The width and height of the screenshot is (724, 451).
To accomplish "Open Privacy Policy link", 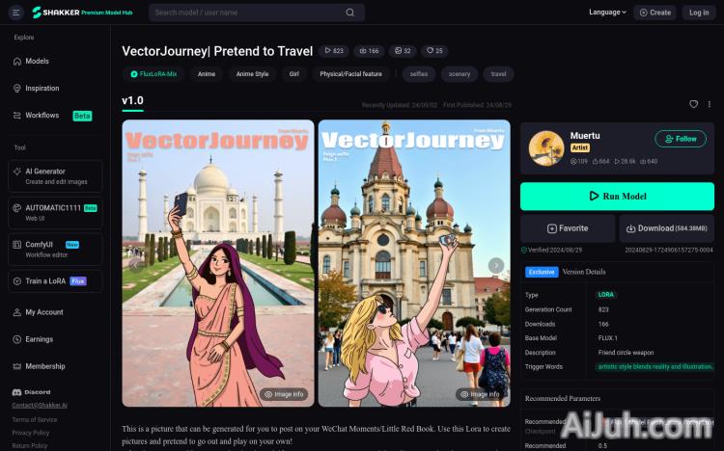I will tap(31, 433).
